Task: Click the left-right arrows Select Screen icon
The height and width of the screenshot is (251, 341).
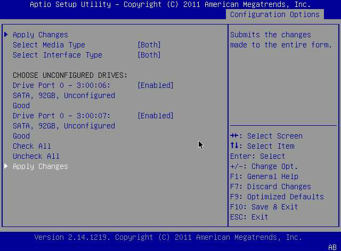Action: tap(234, 135)
